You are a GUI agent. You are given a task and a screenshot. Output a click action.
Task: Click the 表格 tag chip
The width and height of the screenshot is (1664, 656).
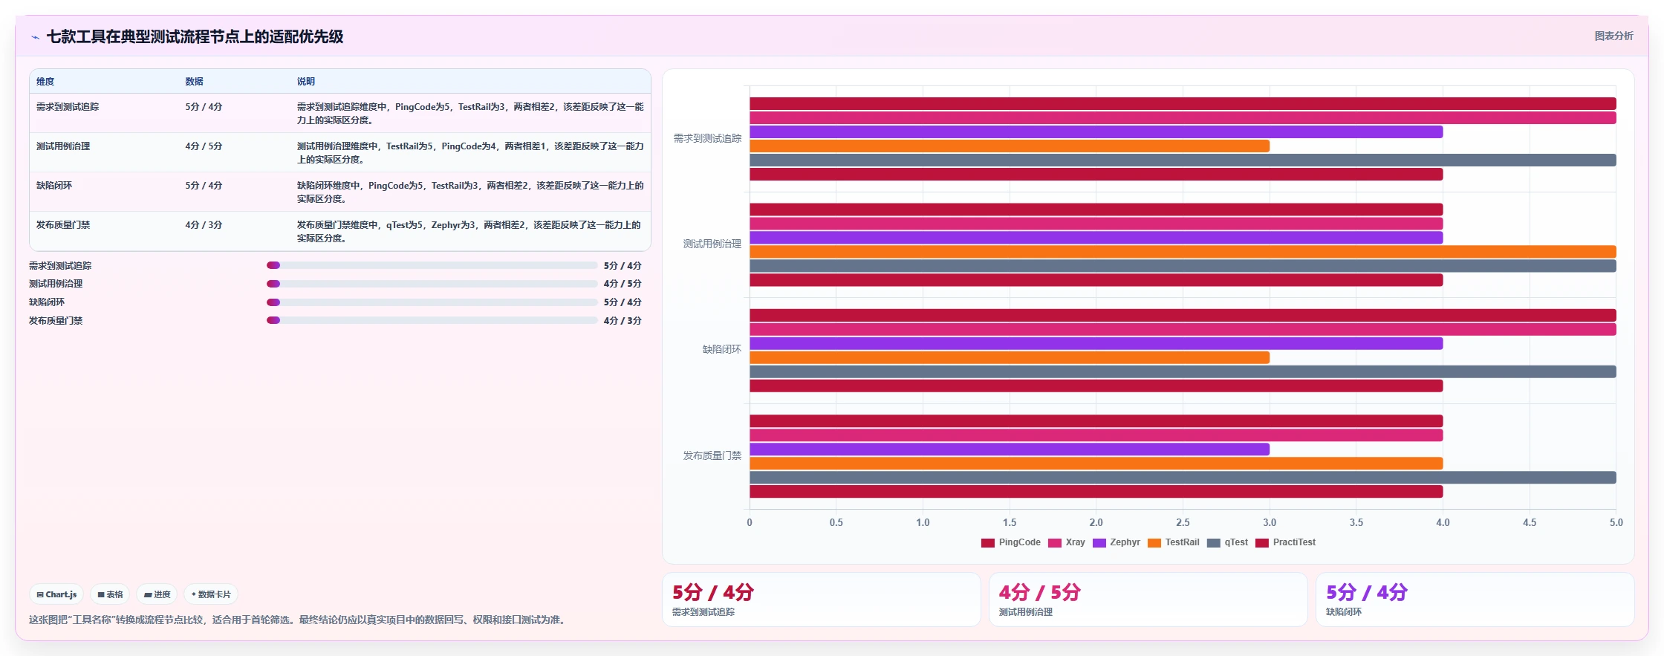pyautogui.click(x=110, y=594)
